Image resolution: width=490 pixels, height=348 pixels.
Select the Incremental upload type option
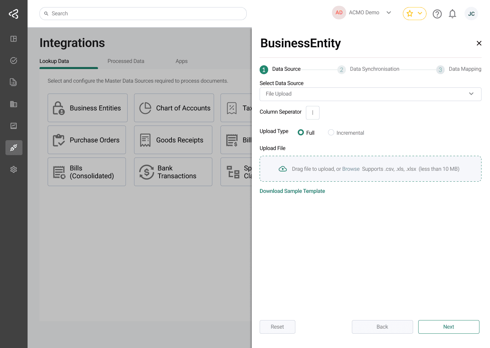point(331,133)
